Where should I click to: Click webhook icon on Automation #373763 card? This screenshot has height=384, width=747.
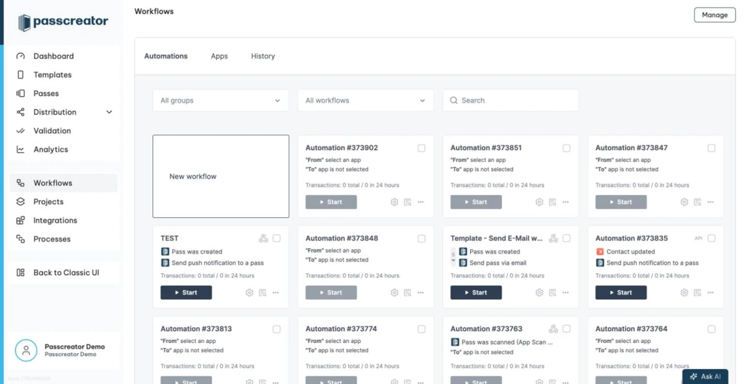pos(553,329)
